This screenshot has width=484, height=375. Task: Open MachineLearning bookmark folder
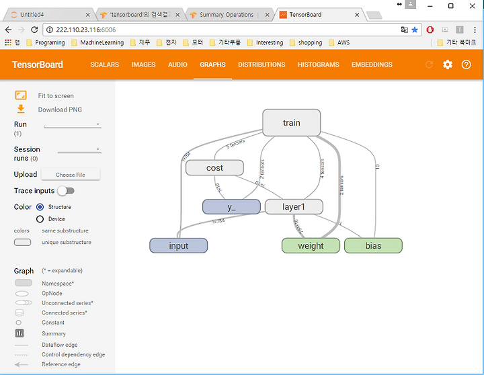tap(98, 42)
